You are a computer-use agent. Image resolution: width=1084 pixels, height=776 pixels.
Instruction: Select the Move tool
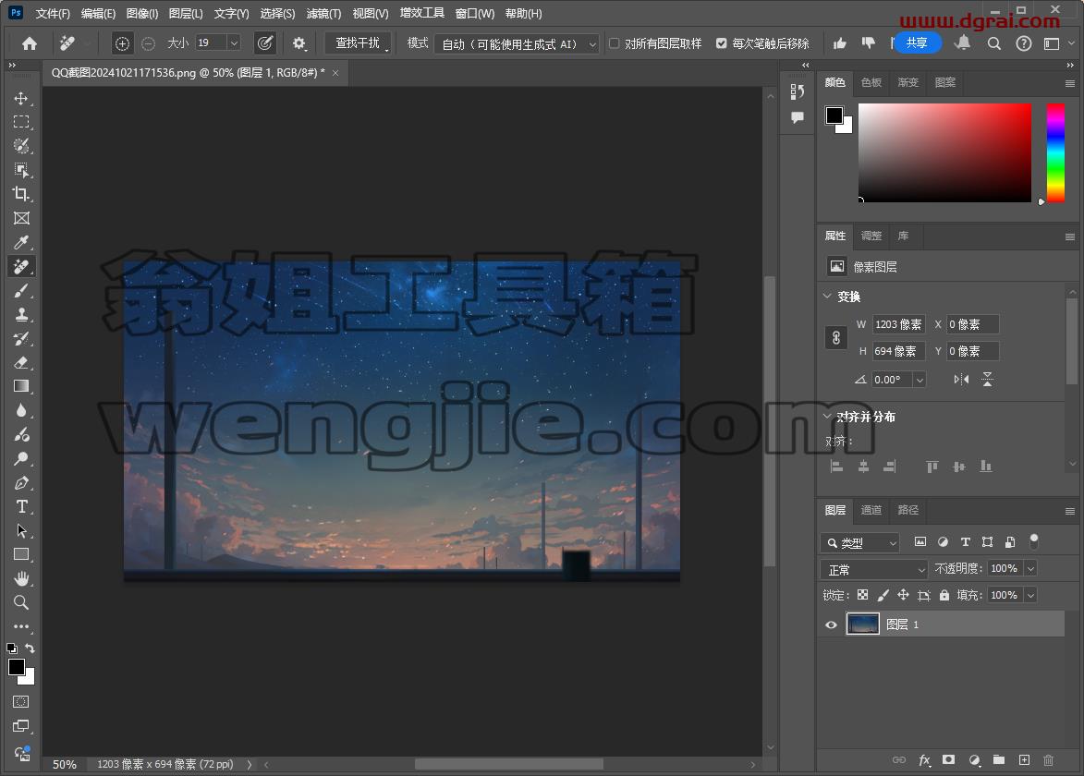(x=20, y=98)
